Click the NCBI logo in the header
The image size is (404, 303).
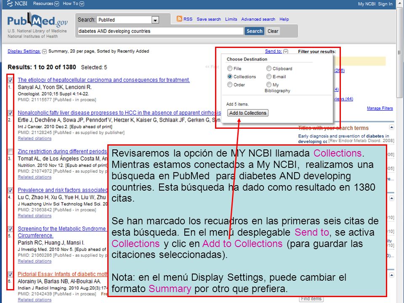click(x=17, y=4)
